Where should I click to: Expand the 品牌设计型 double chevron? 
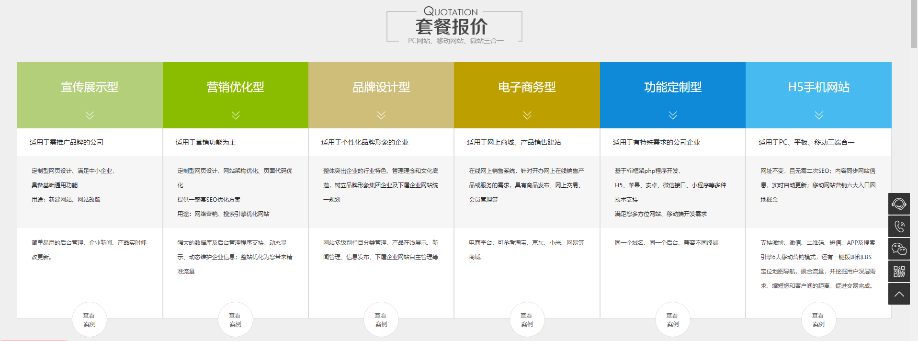point(381,115)
